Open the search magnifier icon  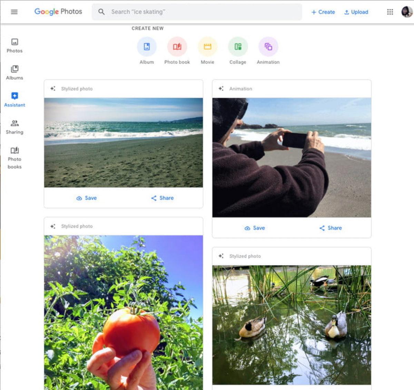click(101, 11)
